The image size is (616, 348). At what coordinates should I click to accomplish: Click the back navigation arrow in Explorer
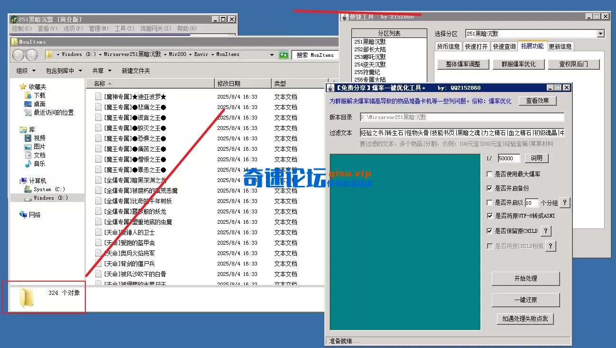click(18, 55)
